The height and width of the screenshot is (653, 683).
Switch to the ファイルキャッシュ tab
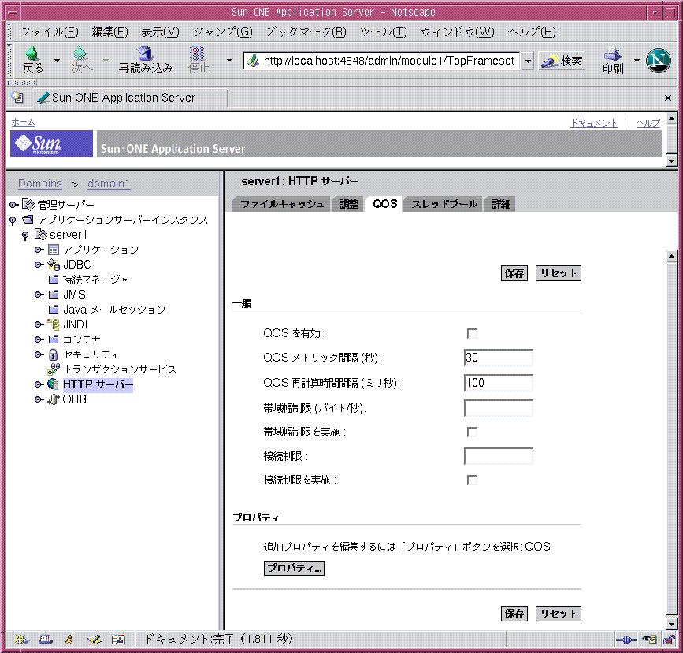coord(282,204)
